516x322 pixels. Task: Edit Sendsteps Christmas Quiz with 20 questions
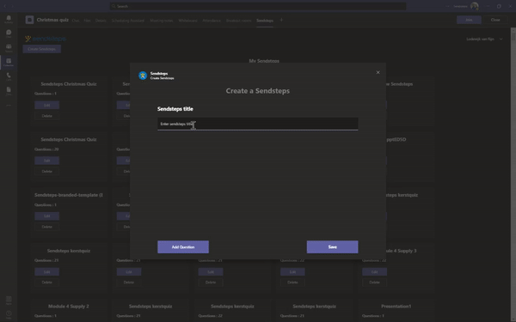click(47, 161)
